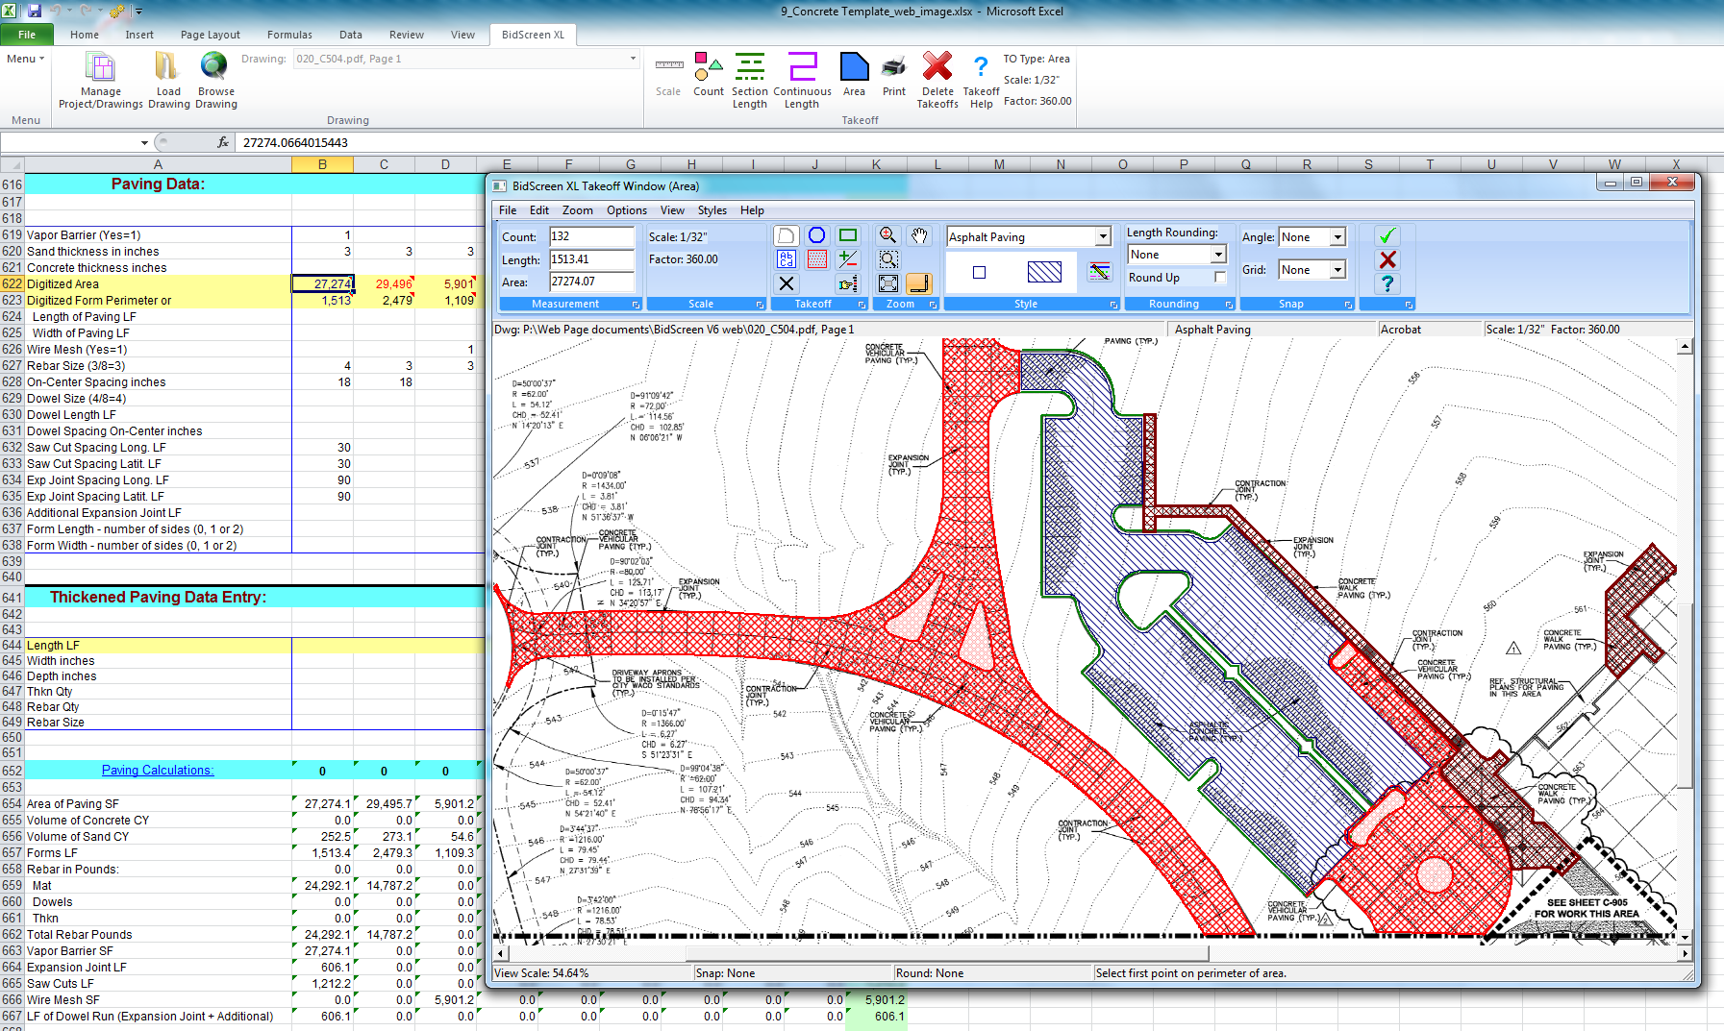
Task: Click the hatch pattern style swatch
Action: tap(1044, 272)
